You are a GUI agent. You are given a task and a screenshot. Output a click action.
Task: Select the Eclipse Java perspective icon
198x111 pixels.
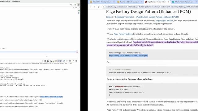click(79, 5)
